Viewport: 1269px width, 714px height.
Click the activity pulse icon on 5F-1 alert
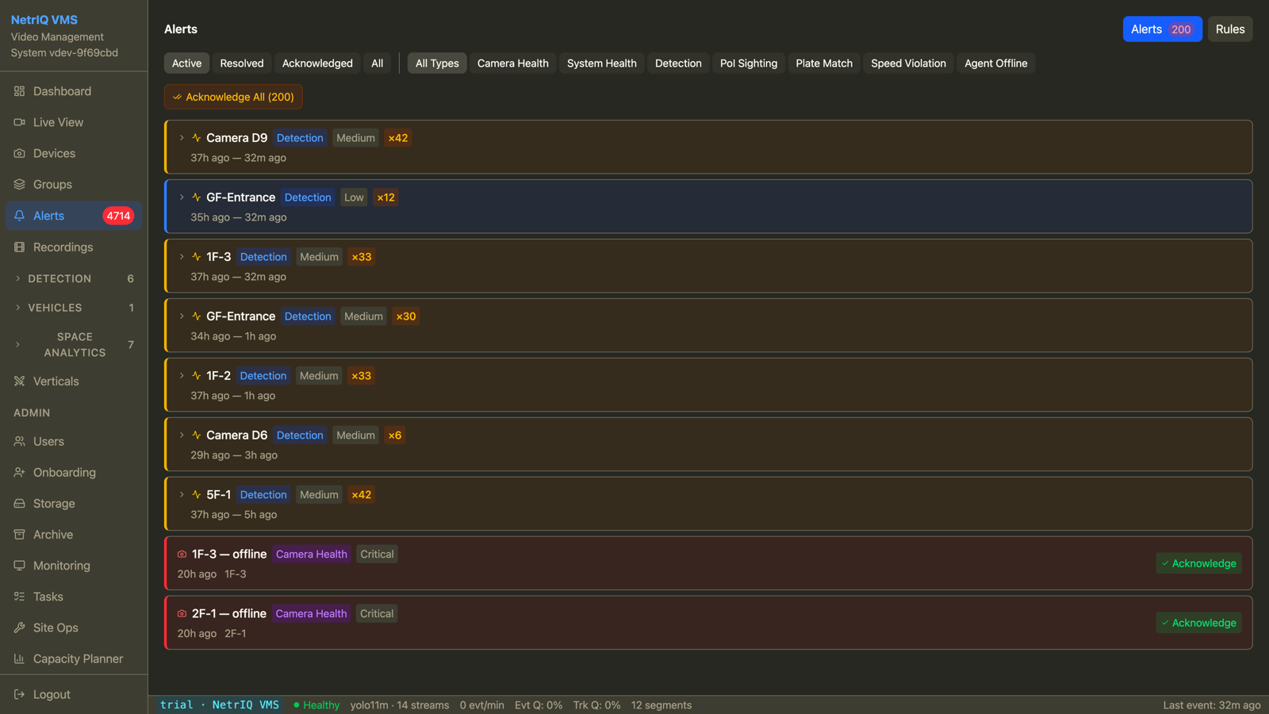click(196, 494)
